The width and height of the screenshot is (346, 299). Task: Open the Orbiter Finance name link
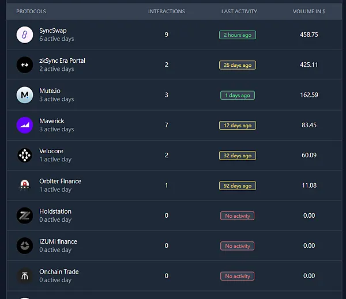(x=60, y=181)
